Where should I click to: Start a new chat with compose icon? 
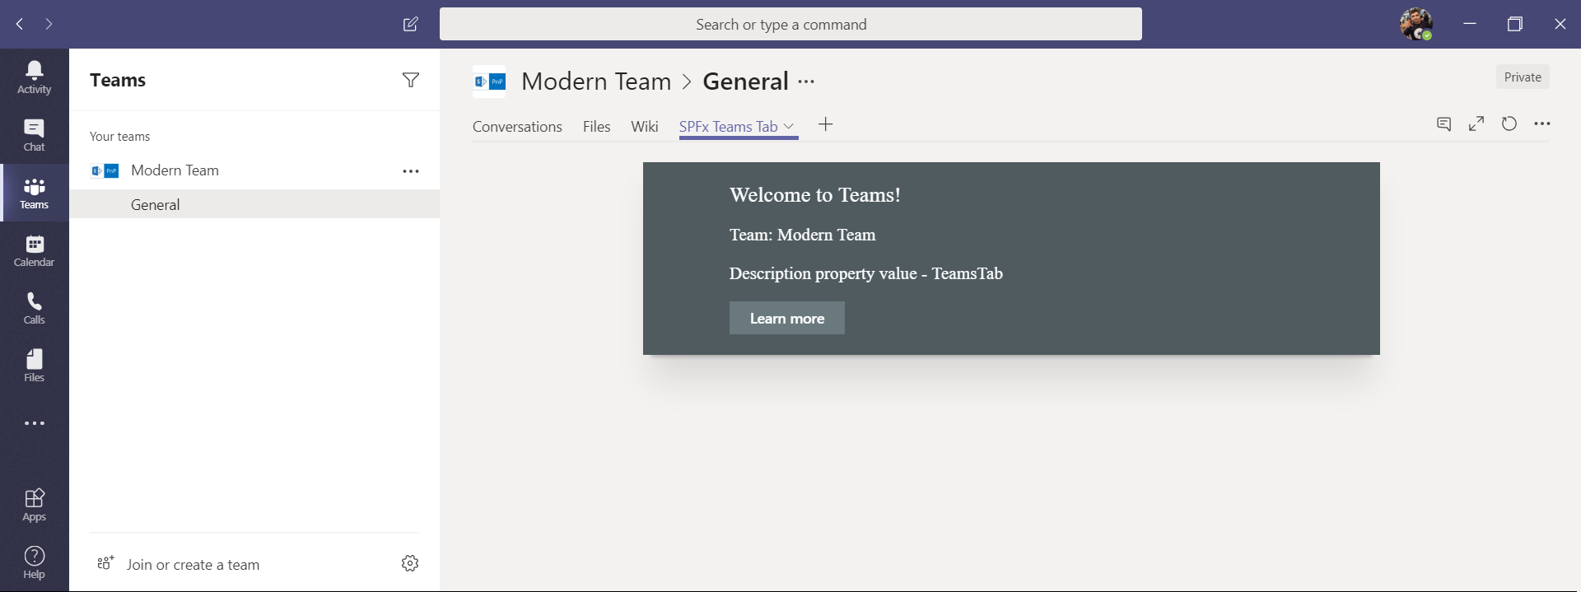click(410, 24)
